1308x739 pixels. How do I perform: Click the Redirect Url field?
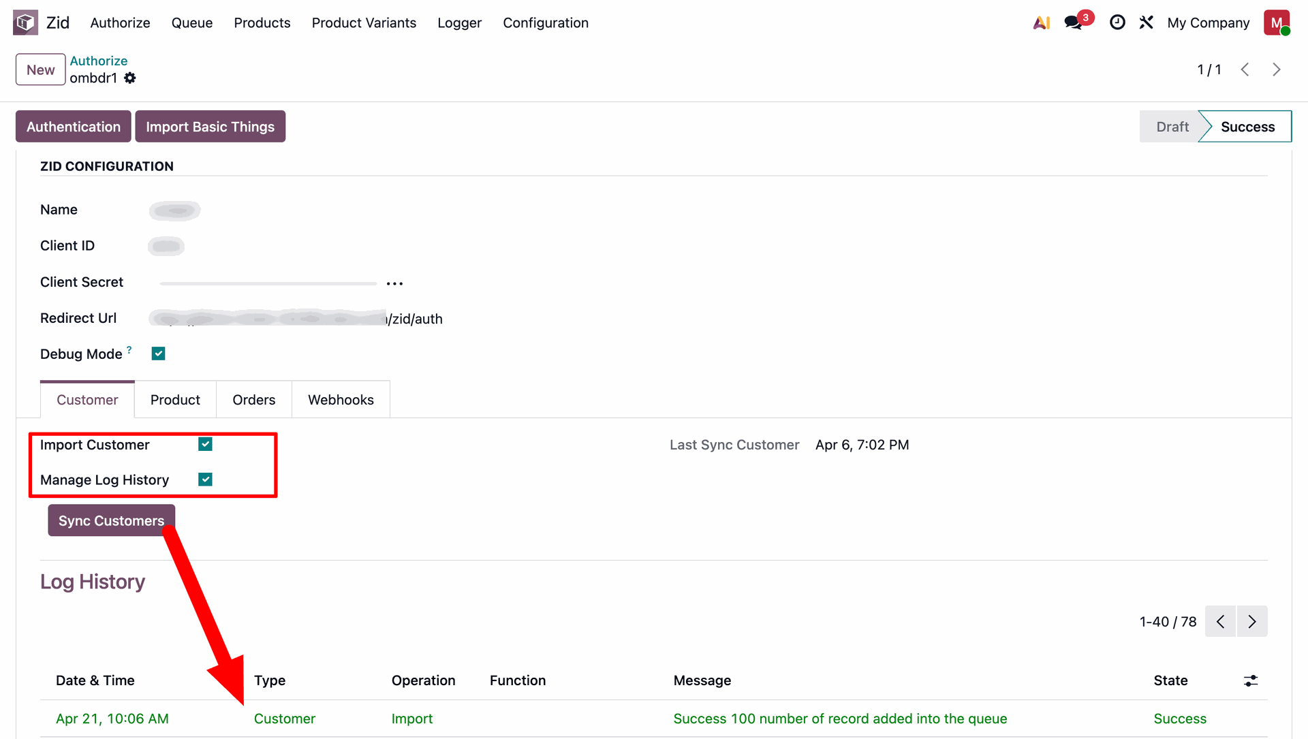pos(296,318)
